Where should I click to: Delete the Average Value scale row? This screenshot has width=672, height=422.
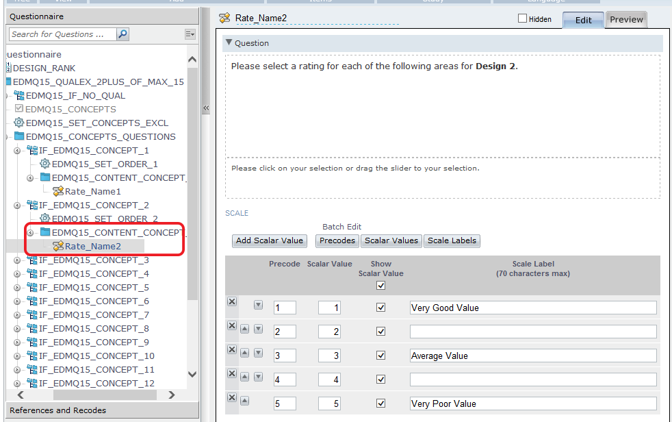click(232, 349)
